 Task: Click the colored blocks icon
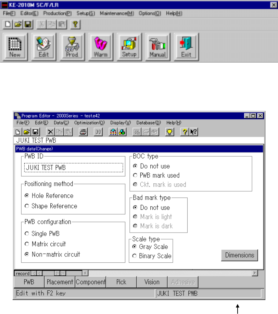click(122, 132)
